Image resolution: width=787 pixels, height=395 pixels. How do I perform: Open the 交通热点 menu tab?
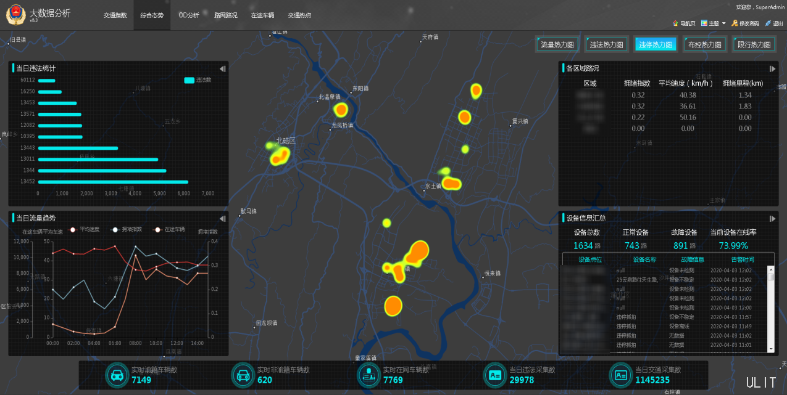[299, 15]
